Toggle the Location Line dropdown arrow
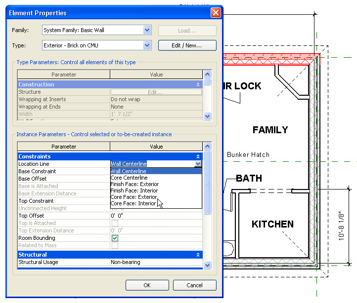357x303 pixels. tap(198, 164)
